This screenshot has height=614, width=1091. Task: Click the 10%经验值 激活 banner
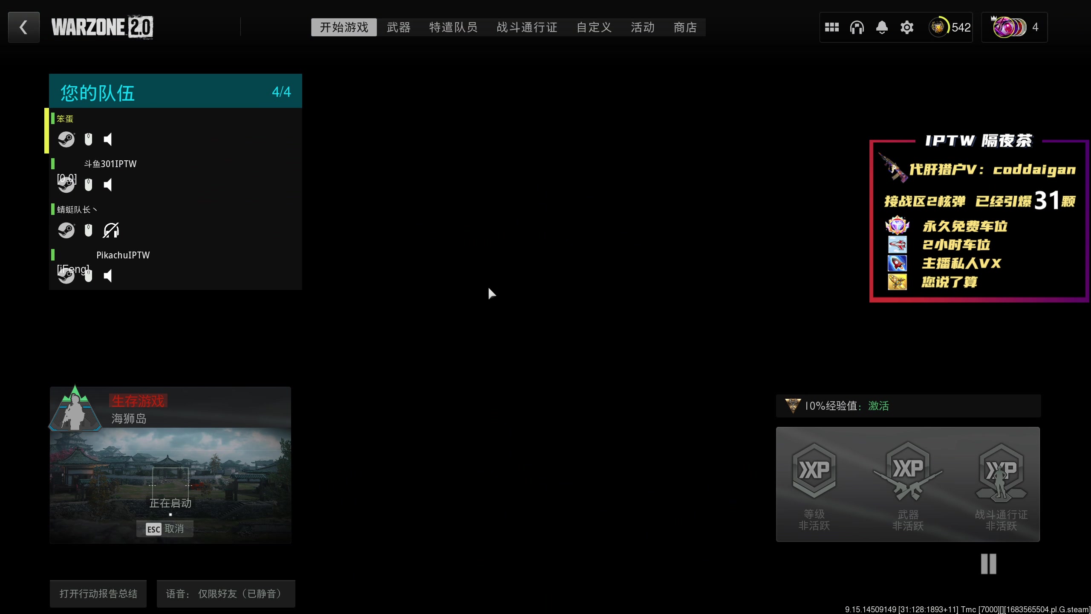pos(908,406)
